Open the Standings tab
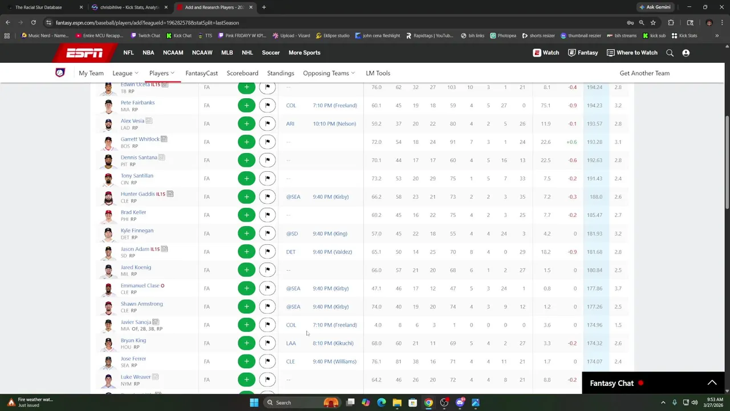730x411 pixels. 281,73
